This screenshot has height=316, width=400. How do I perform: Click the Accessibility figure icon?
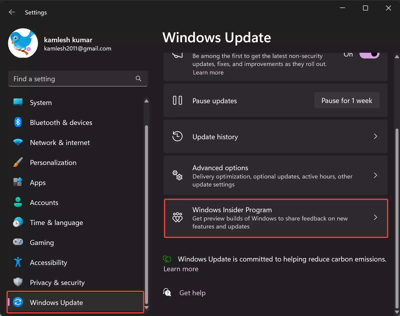[x=18, y=262]
